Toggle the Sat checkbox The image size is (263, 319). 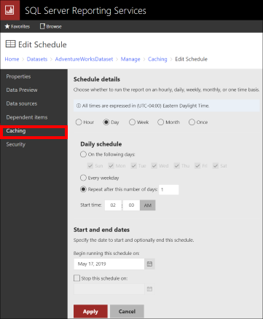pos(216,166)
